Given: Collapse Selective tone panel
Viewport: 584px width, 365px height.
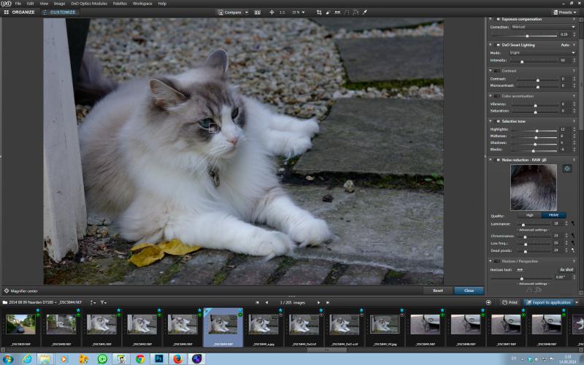Looking at the screenshot, I should (491, 121).
